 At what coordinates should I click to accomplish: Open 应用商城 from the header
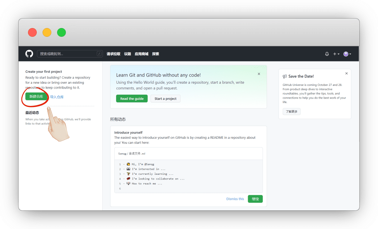[x=142, y=54]
